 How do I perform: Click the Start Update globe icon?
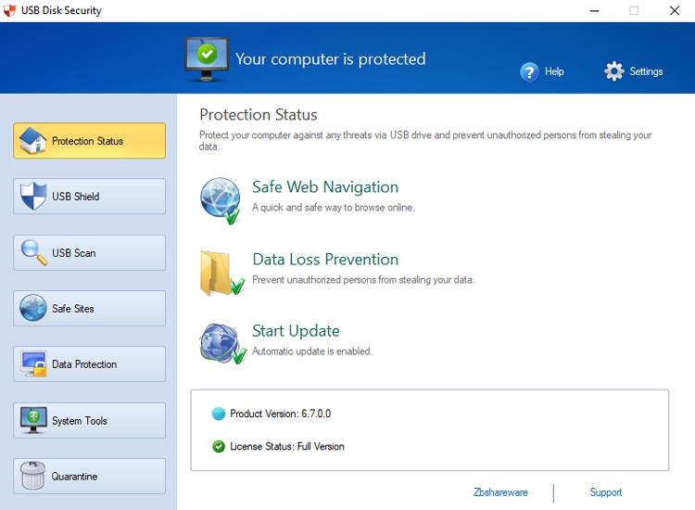(x=222, y=344)
